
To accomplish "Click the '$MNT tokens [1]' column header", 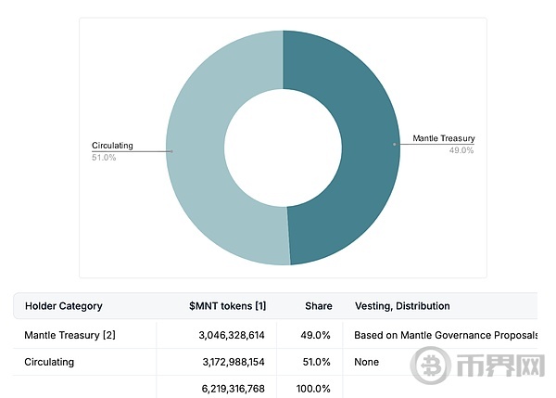I will (x=227, y=306).
